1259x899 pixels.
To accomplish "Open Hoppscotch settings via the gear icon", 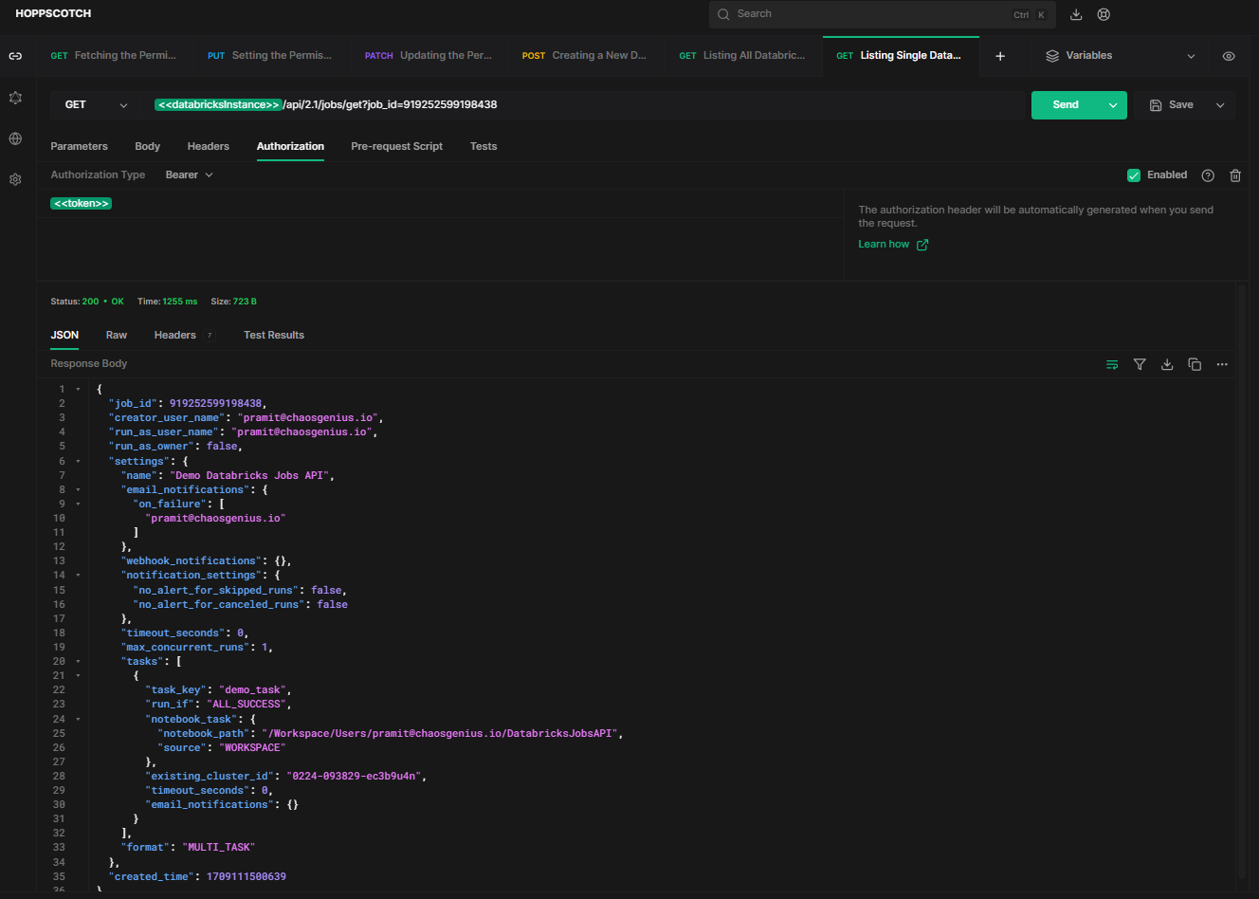I will (x=14, y=178).
